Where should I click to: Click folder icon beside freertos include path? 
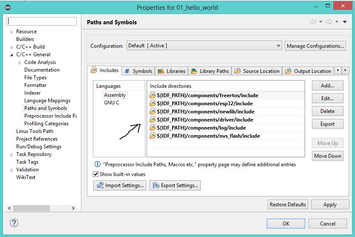(153, 95)
